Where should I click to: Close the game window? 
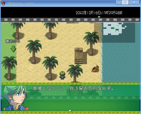point(134,2)
